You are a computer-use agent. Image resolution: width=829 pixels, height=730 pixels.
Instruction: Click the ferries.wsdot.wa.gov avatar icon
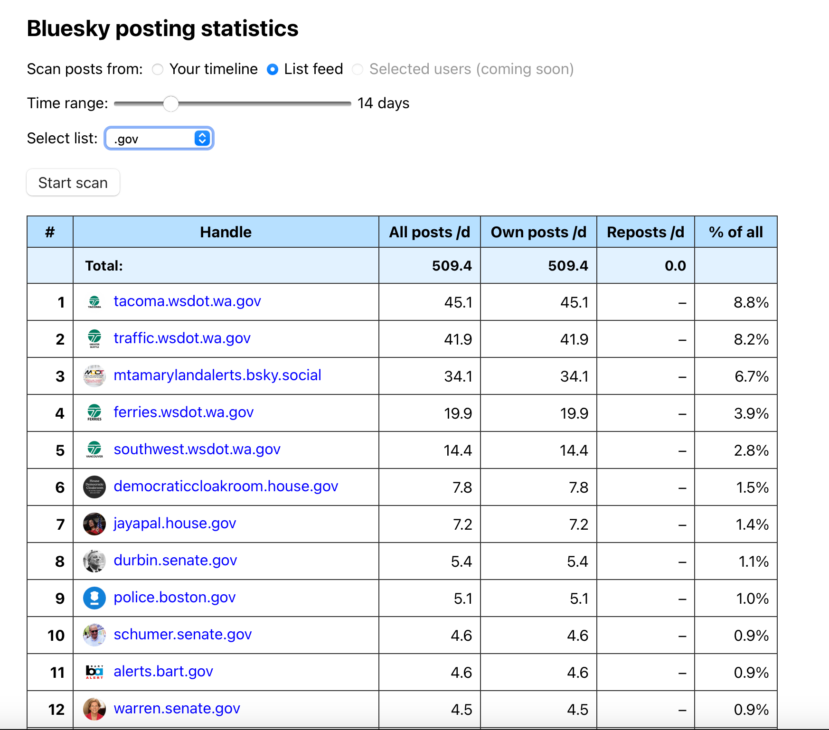[94, 412]
